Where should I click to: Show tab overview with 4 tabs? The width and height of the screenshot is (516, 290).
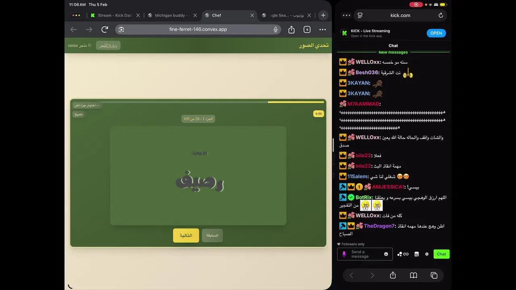point(307,29)
